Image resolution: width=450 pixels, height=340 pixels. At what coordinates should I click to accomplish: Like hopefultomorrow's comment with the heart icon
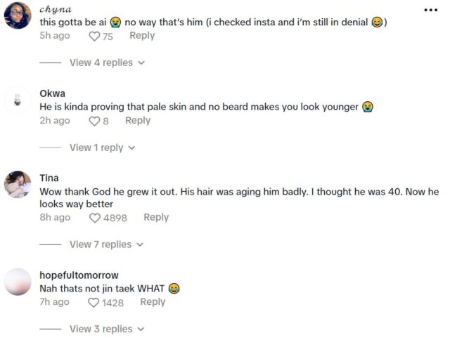pyautogui.click(x=94, y=302)
